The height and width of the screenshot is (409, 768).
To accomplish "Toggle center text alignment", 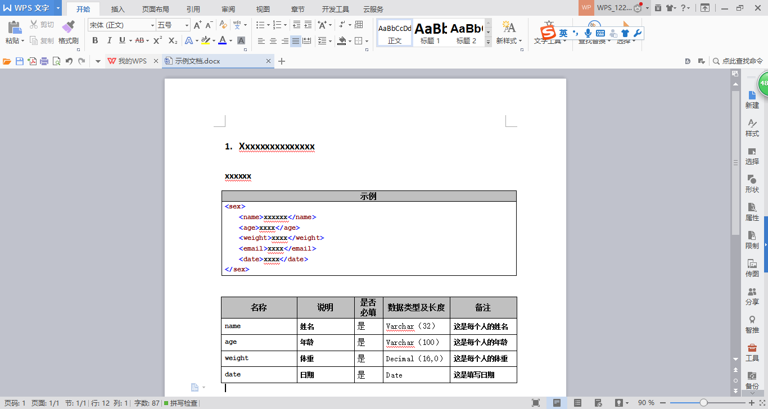I will (x=273, y=41).
